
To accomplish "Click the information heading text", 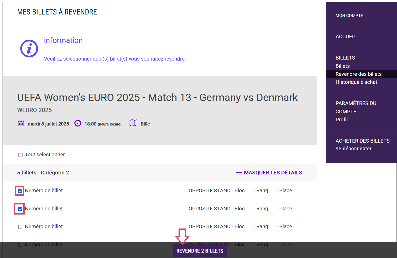I will pyautogui.click(x=63, y=40).
